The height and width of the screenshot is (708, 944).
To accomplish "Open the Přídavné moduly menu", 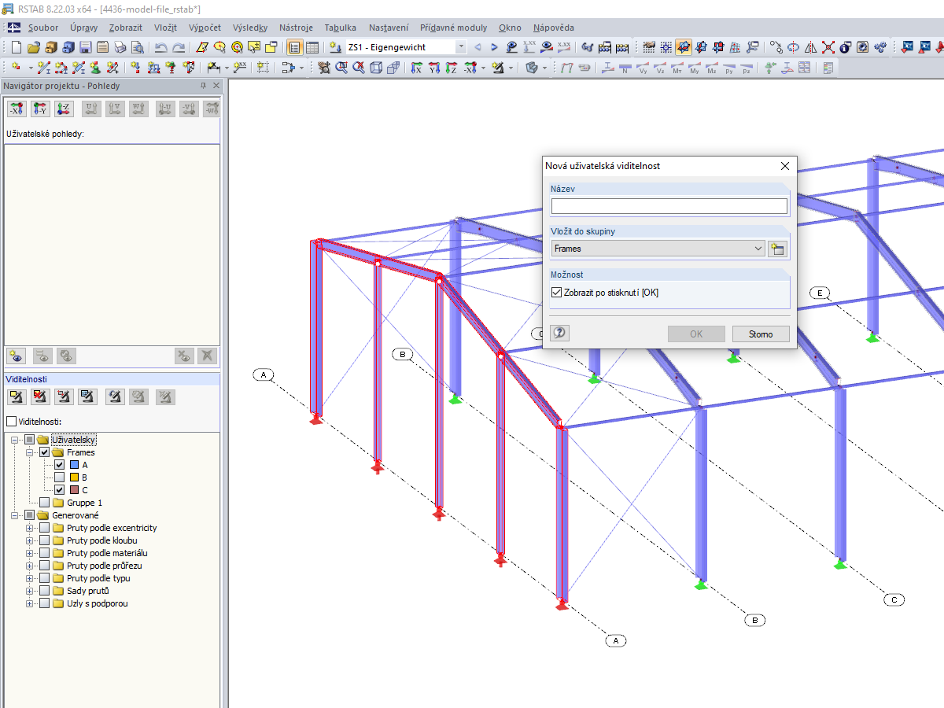I will pos(453,28).
